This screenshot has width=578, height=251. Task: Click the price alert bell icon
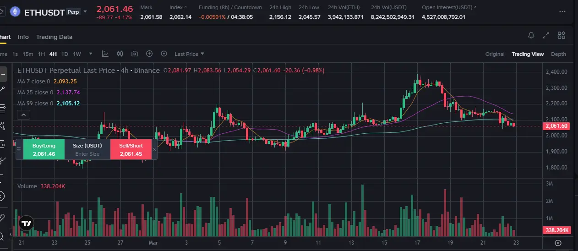(x=531, y=35)
